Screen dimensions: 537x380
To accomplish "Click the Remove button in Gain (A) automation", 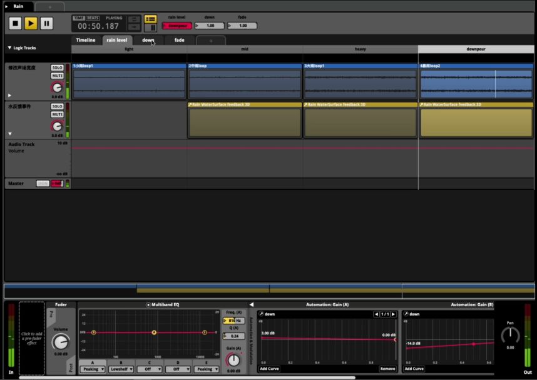I will tap(387, 369).
